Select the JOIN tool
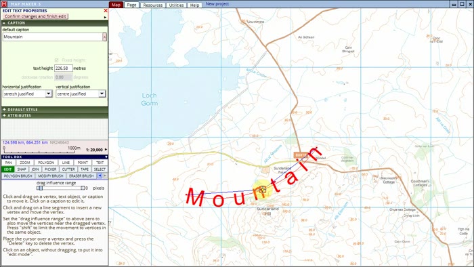 pos(35,169)
